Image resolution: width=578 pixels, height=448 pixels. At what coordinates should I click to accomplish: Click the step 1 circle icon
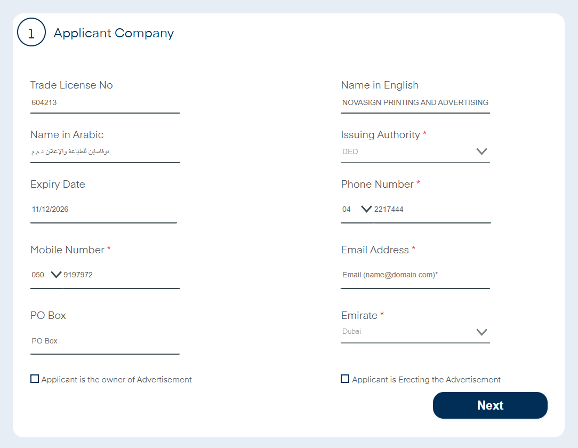31,33
